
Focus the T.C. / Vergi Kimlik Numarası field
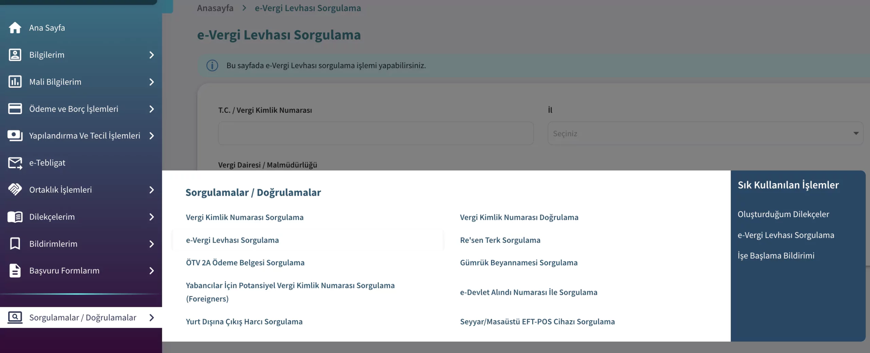coord(376,134)
